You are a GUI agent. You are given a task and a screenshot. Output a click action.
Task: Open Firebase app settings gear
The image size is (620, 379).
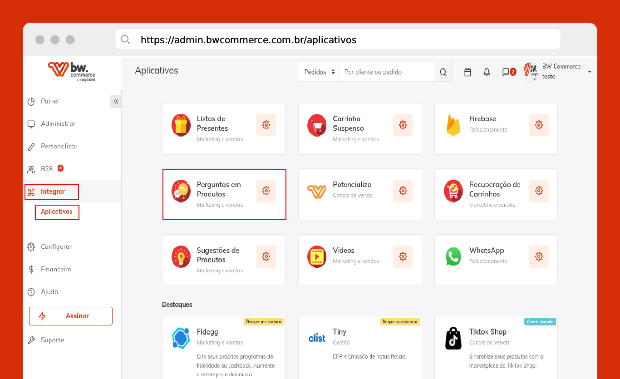tap(539, 125)
